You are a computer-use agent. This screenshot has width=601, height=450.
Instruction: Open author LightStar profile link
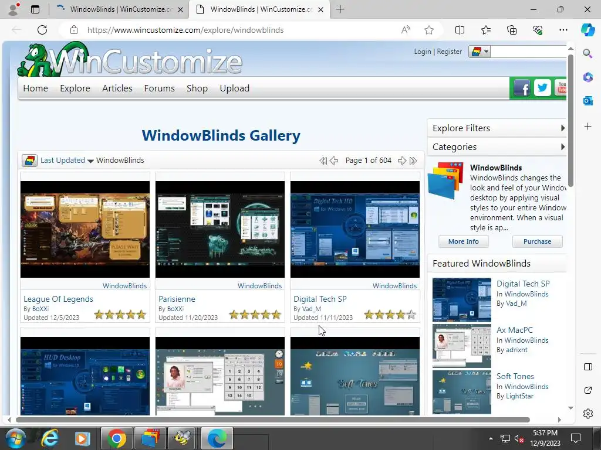click(x=519, y=396)
